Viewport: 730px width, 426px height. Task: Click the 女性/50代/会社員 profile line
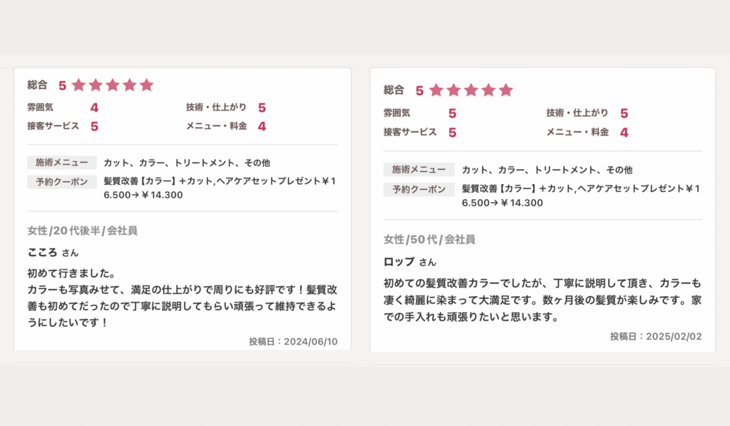click(429, 239)
